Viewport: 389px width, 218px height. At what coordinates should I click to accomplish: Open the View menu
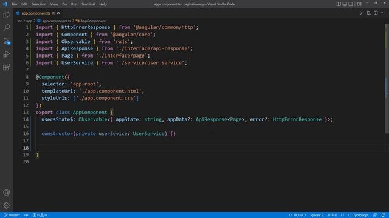pyautogui.click(x=54, y=4)
